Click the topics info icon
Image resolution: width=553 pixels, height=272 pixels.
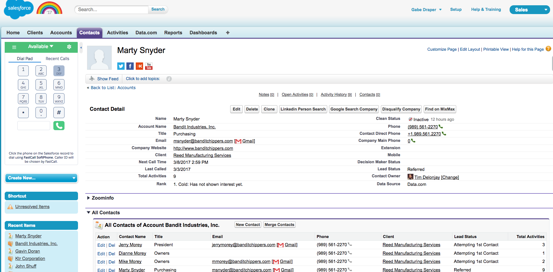[x=169, y=79]
